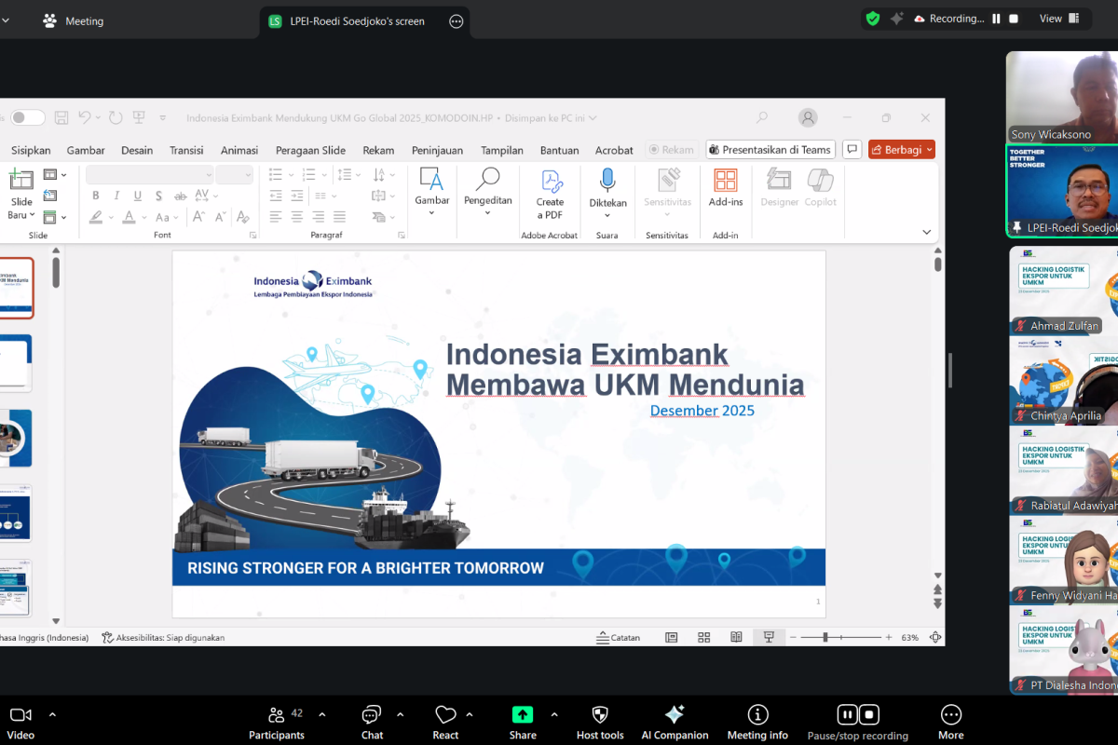Click the center text alignment icon
Screen dimensions: 1118x745
tap(296, 217)
